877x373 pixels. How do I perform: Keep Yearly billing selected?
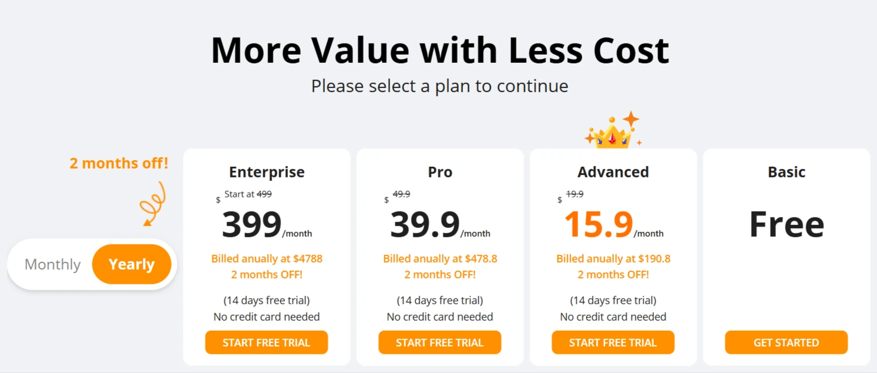pyautogui.click(x=132, y=264)
